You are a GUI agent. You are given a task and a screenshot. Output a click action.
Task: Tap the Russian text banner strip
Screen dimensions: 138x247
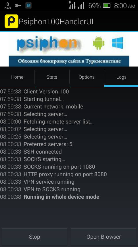pyautogui.click(x=69, y=61)
